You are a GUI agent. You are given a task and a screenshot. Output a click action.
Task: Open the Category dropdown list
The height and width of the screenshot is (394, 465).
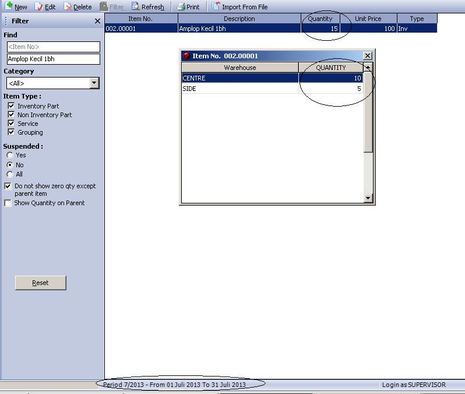[94, 83]
